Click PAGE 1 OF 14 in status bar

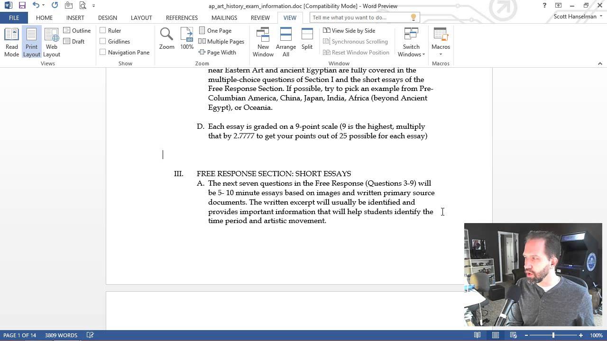coord(19,335)
